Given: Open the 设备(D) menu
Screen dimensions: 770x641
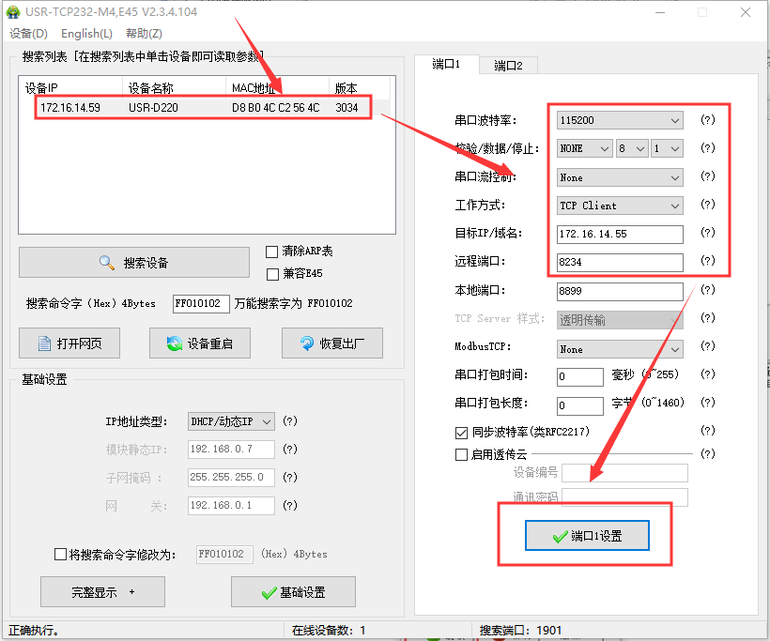Looking at the screenshot, I should tap(28, 34).
